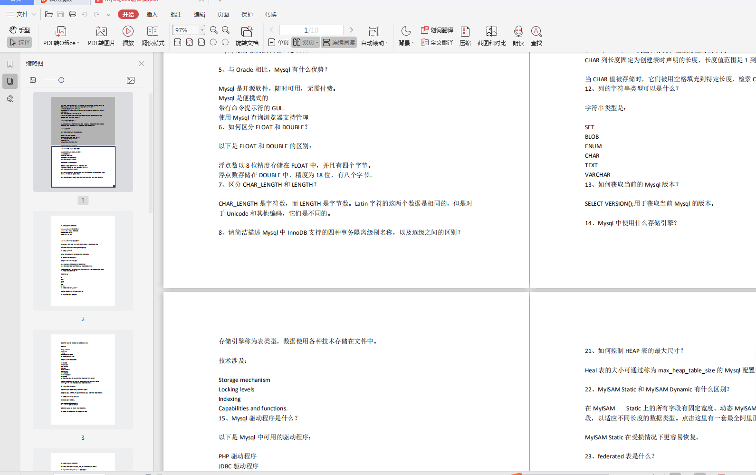
Task: Click the fit page icon
Action: (x=190, y=42)
